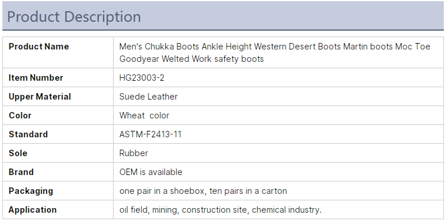Select the Sole label cell
This screenshot has width=445, height=221.
pos(58,153)
